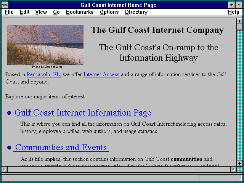
Task: Click the text Explore our major items of interest
Action: (x=45, y=96)
